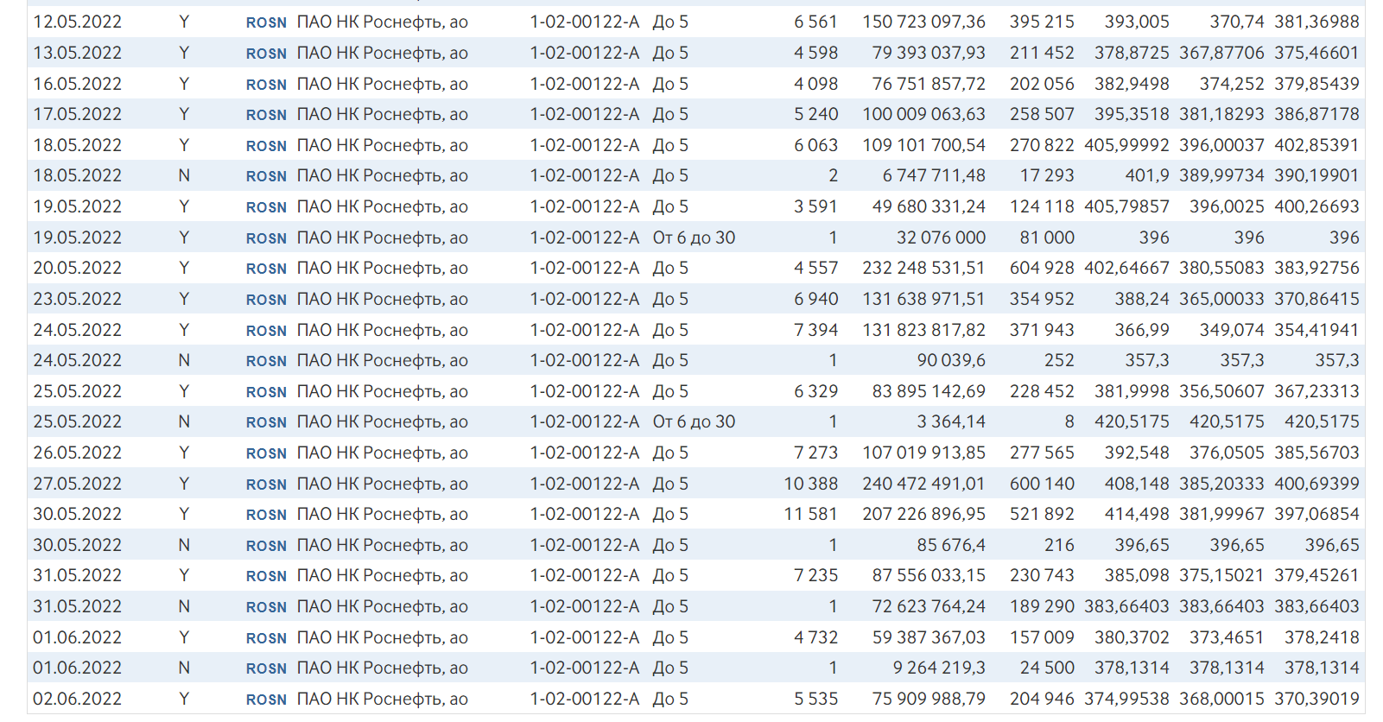Screen dimensions: 1383x722
Task: Click the deal count 6 561
Action: click(815, 22)
